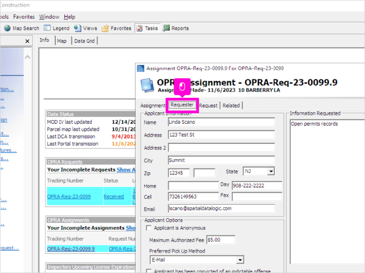The image size is (365, 273).
Task: Click the empty Home phone field
Action: (193, 186)
